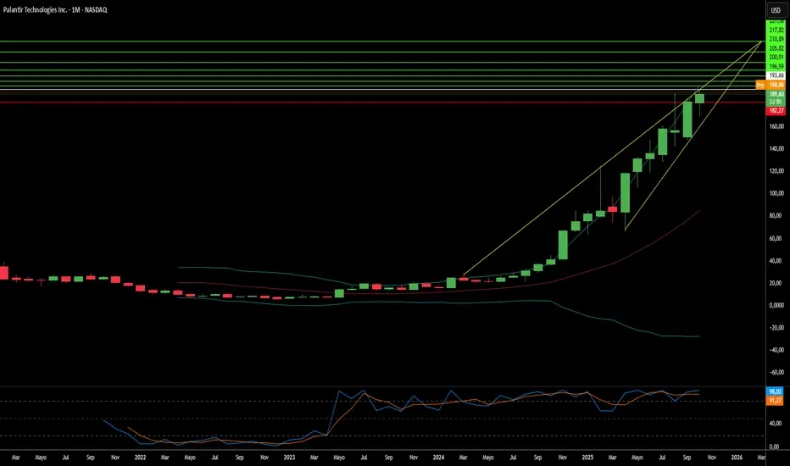
Task: Click the latest green monthly candle
Action: [700, 98]
